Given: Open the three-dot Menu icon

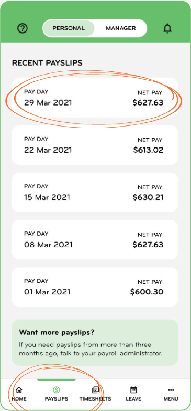Looking at the screenshot, I should tap(171, 390).
